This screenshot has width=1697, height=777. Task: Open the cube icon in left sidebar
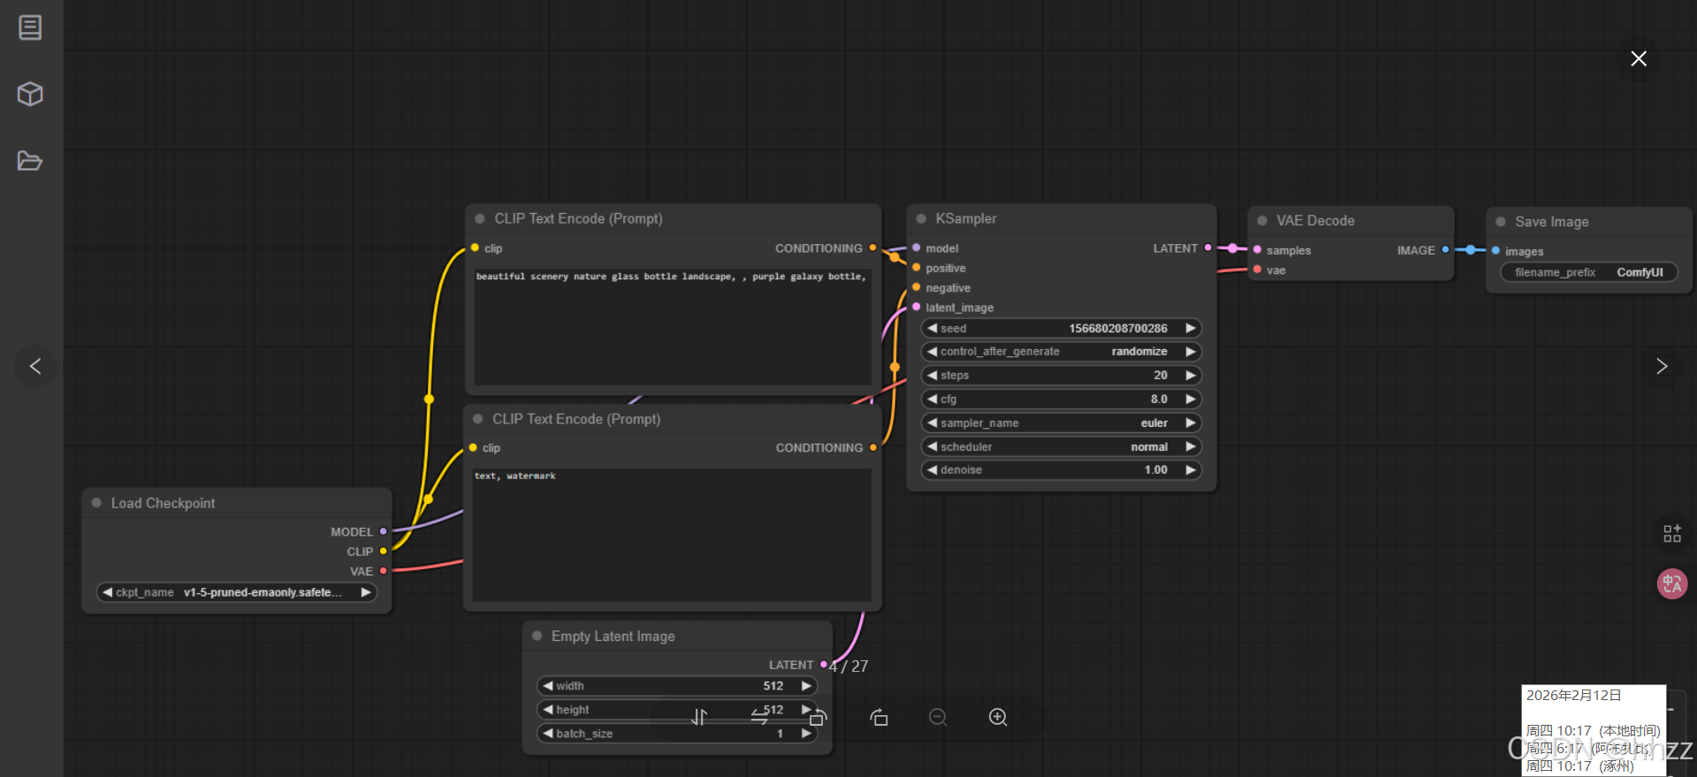(30, 94)
